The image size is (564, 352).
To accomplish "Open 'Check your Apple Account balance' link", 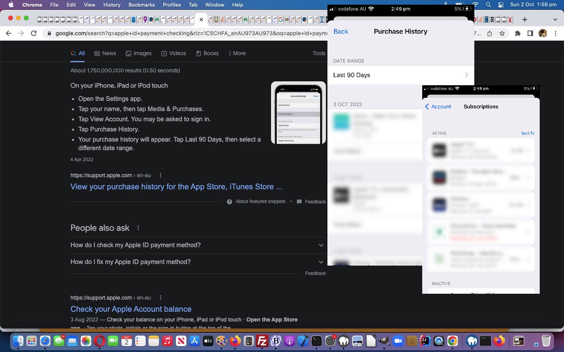I will click(x=131, y=309).
